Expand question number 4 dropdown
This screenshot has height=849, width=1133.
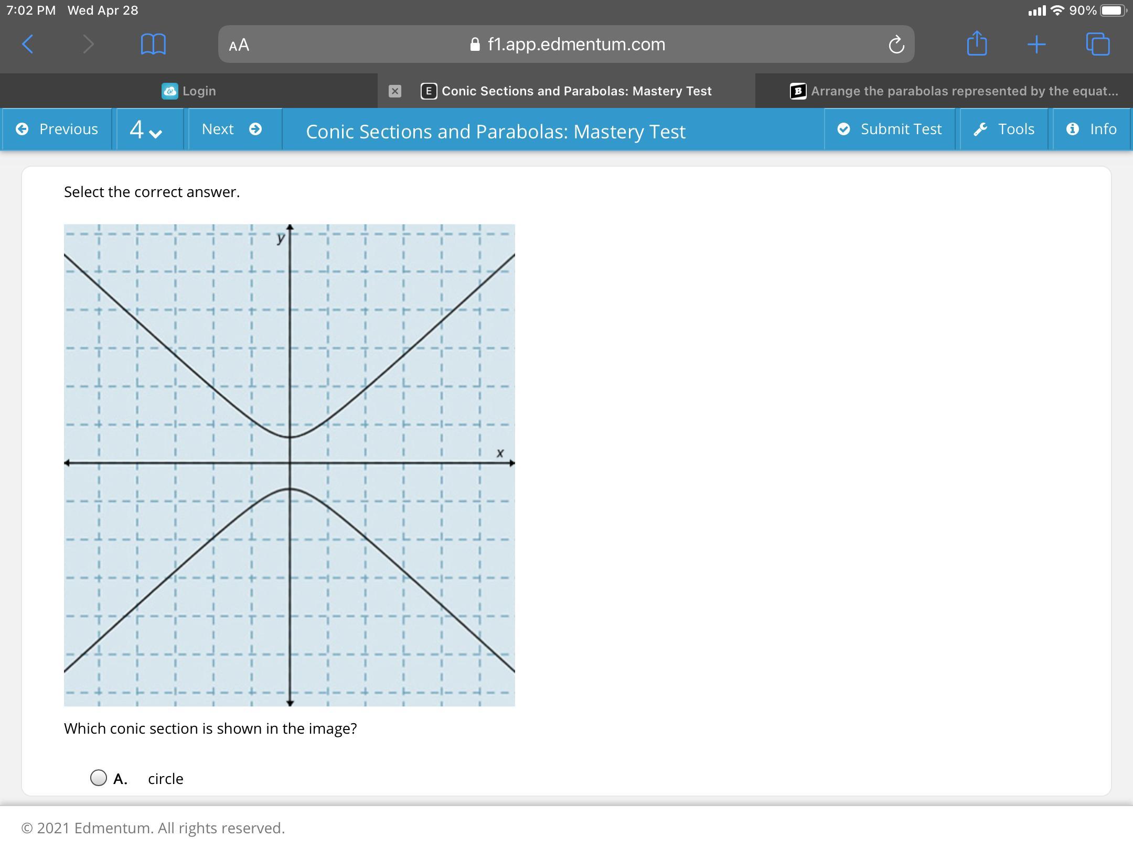click(146, 129)
